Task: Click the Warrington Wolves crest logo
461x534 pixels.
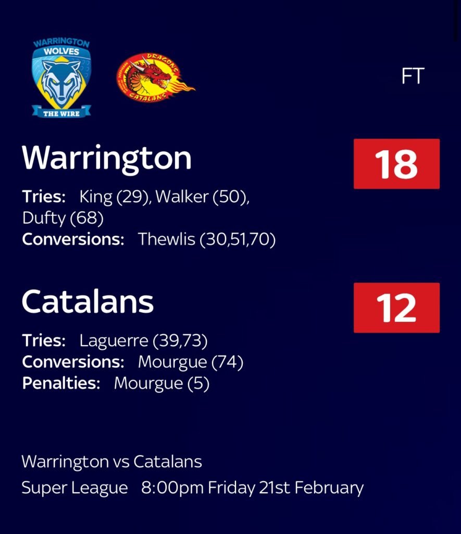Action: click(61, 78)
